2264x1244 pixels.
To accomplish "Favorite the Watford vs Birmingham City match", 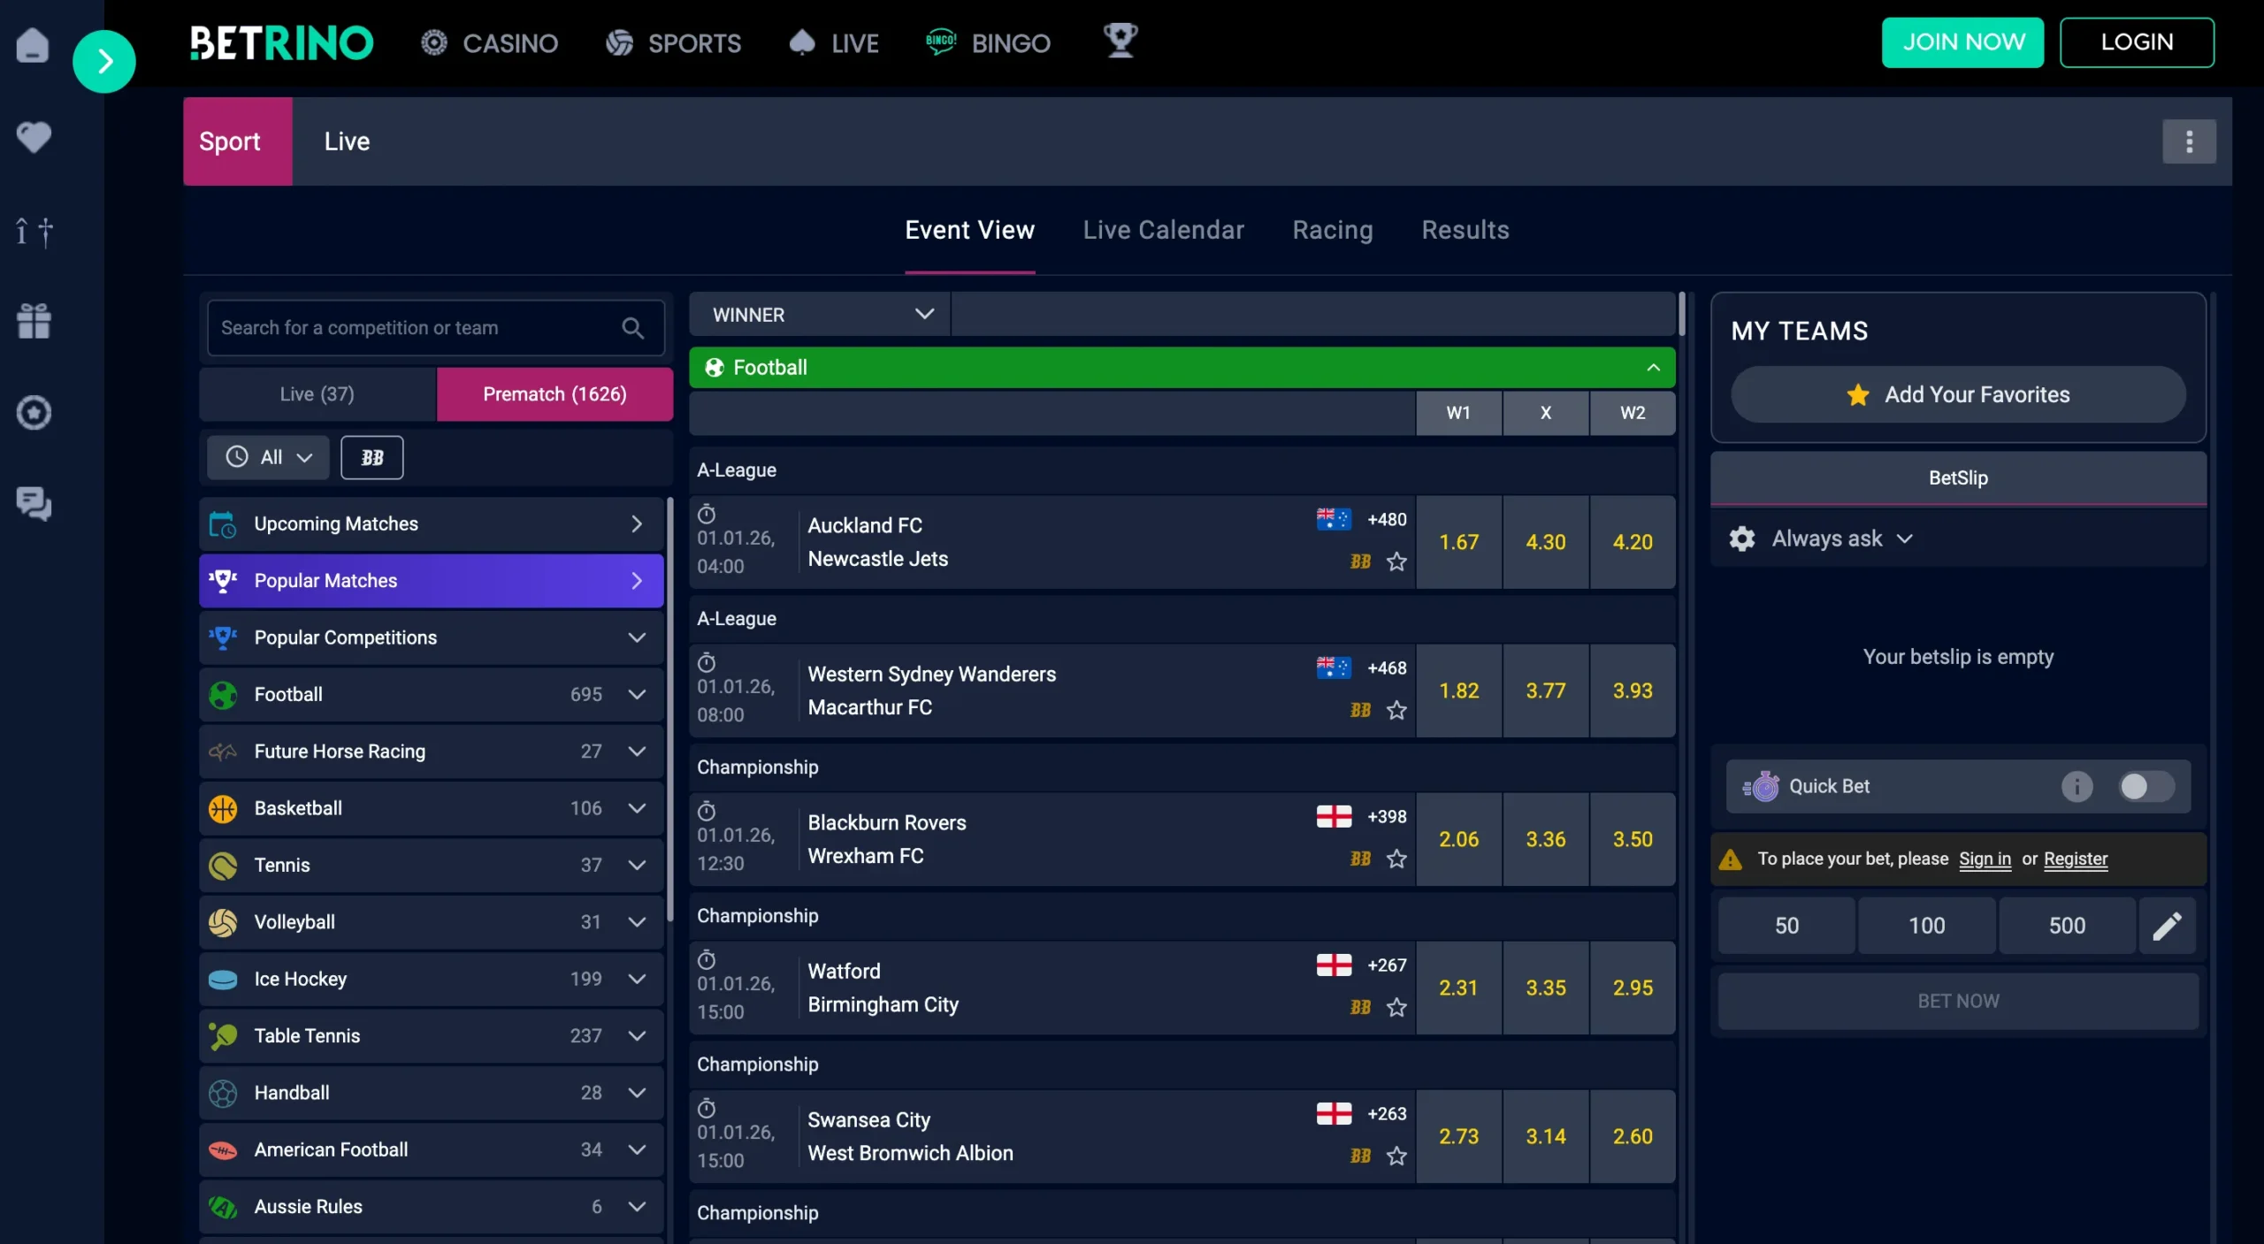I will tap(1396, 1007).
